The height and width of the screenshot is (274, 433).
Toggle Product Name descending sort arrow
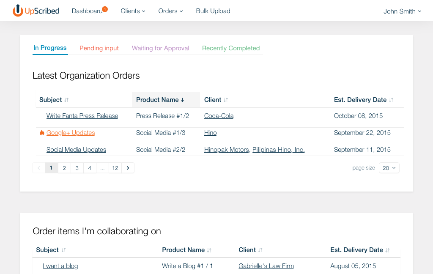click(x=182, y=100)
